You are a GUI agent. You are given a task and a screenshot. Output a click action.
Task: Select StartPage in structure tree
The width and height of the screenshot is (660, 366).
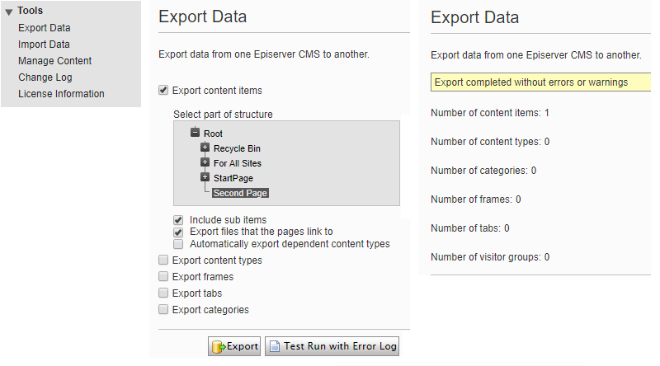tap(233, 178)
